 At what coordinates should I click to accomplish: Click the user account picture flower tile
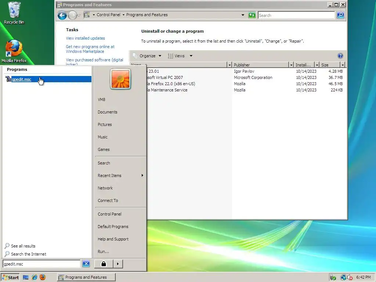[120, 79]
